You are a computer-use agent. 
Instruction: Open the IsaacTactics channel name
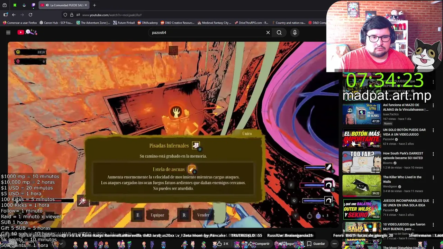click(391, 114)
